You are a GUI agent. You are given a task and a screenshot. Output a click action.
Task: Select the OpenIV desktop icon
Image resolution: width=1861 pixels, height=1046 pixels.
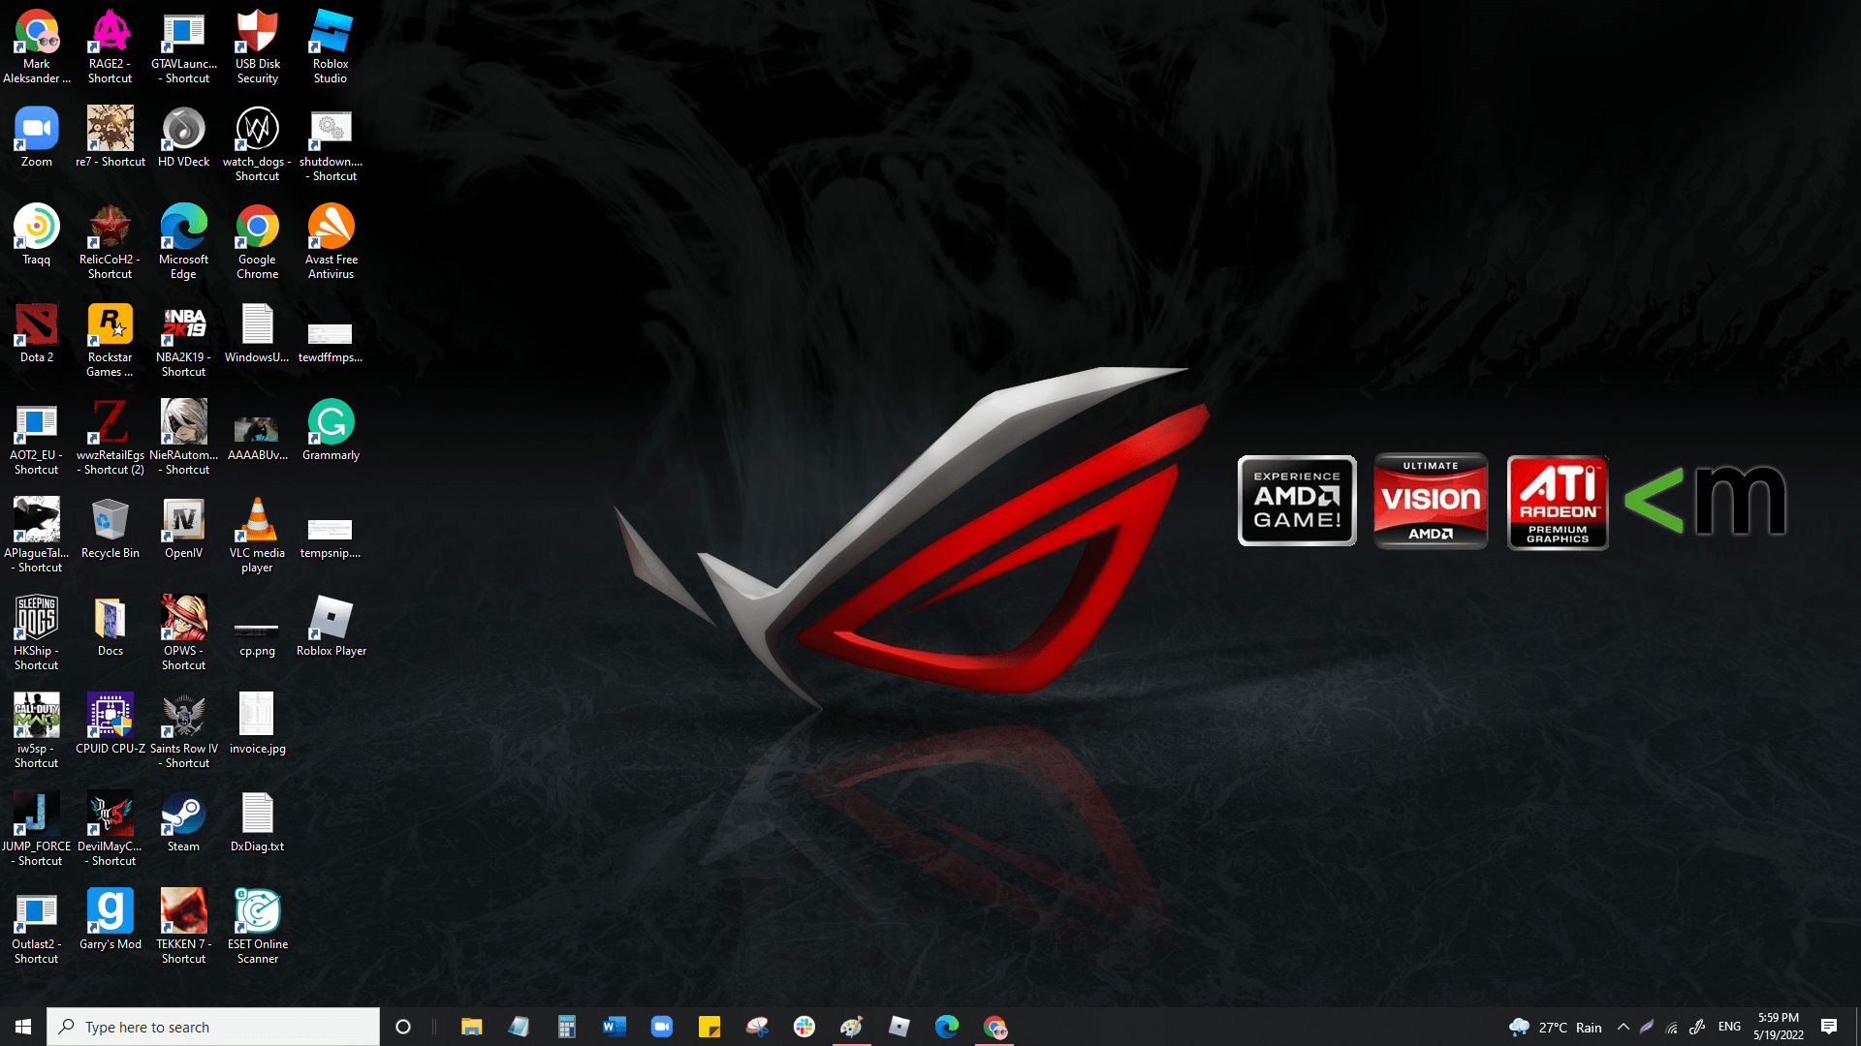[x=183, y=529]
